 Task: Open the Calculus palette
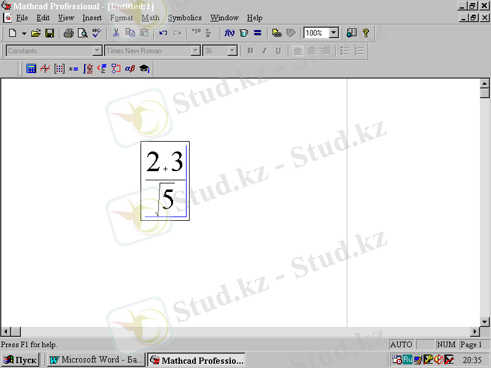pyautogui.click(x=88, y=68)
